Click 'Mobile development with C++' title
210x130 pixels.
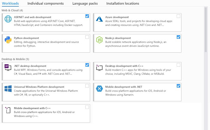32,108
